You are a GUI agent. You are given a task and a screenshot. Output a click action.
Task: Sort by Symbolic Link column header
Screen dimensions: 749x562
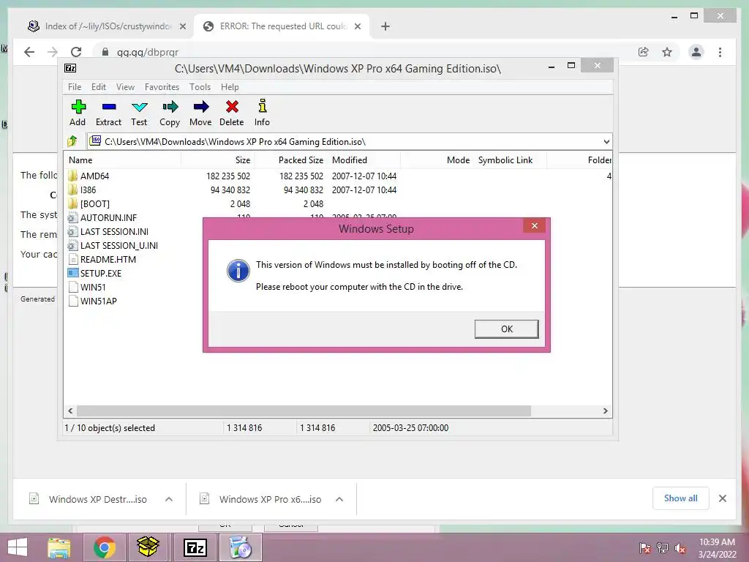(x=510, y=160)
